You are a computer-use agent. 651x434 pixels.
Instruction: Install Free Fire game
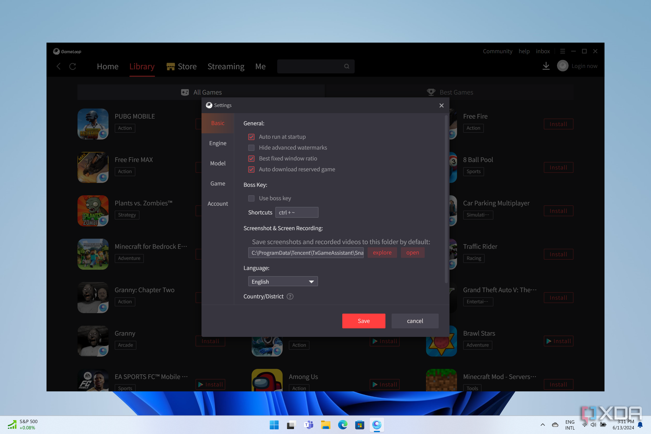coord(558,124)
